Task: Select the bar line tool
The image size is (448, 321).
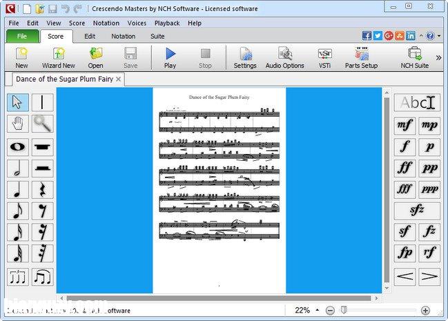Action: click(42, 102)
